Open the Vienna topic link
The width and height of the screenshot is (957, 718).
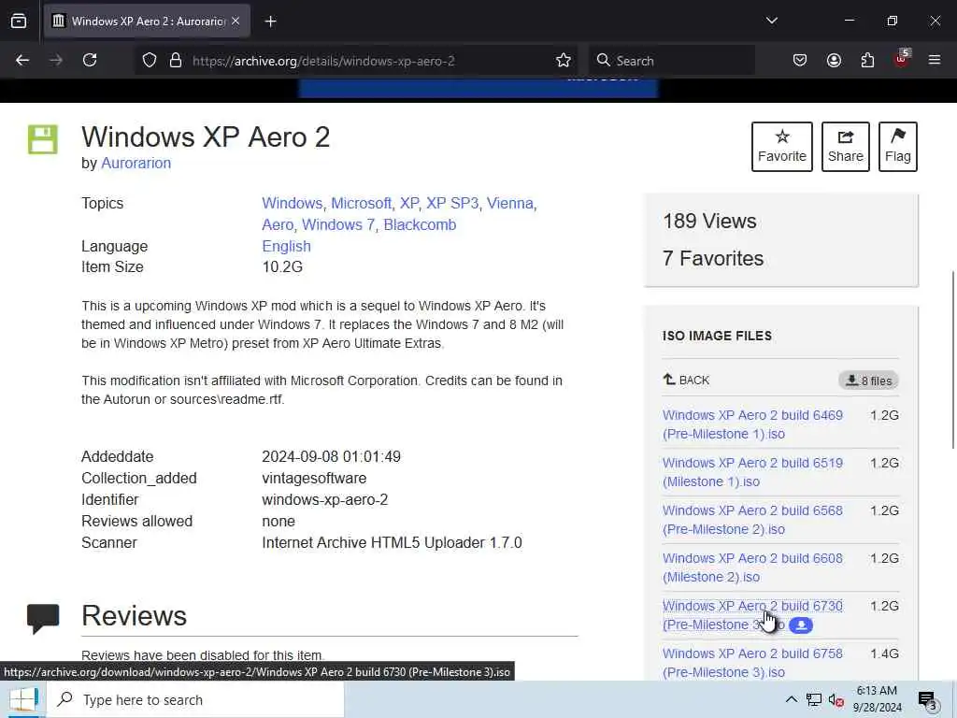pyautogui.click(x=509, y=203)
